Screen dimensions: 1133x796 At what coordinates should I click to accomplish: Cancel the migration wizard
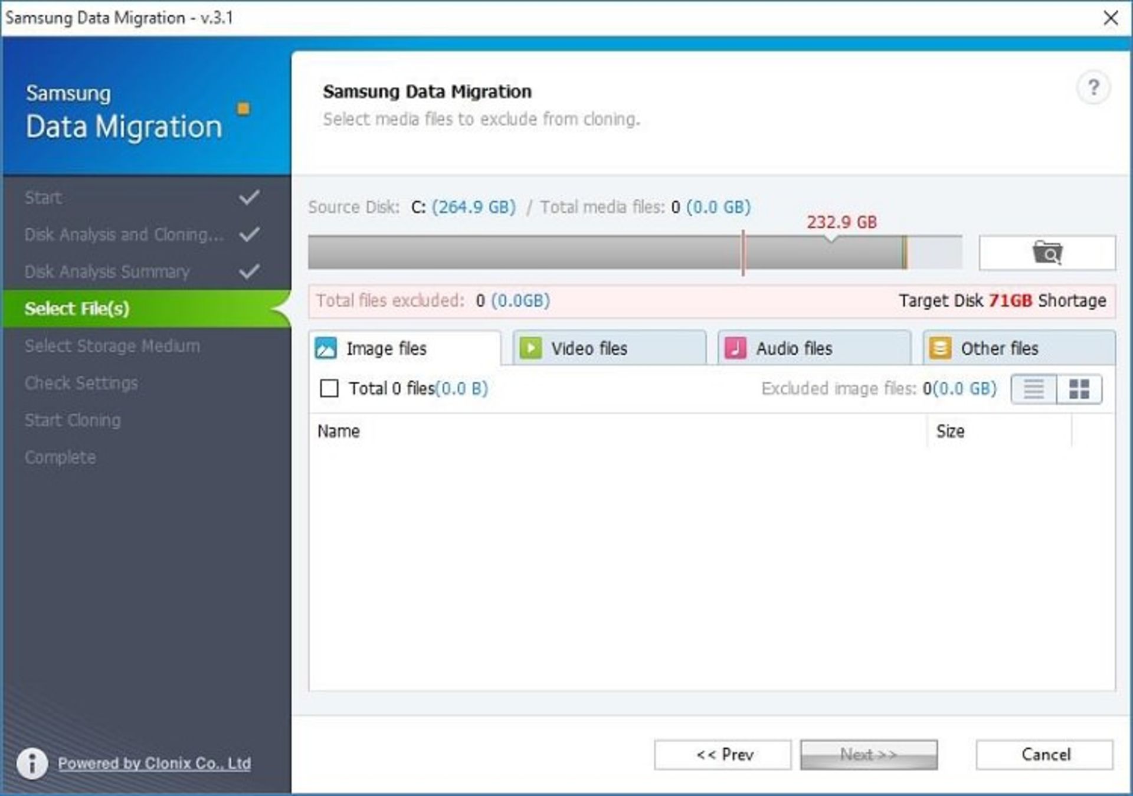point(1044,755)
